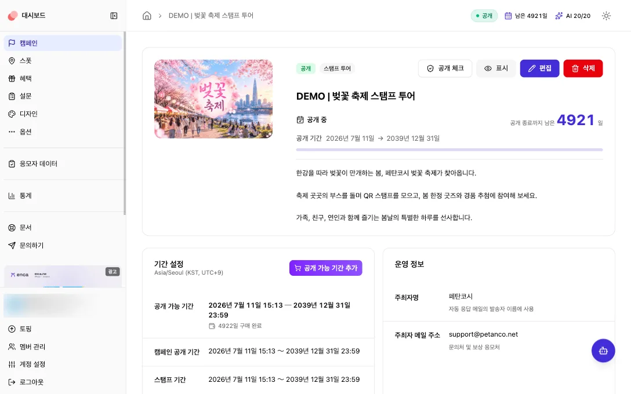Click breadcrumb text DEMO | 벚꽃 축제 스탬프 투어

coord(211,16)
